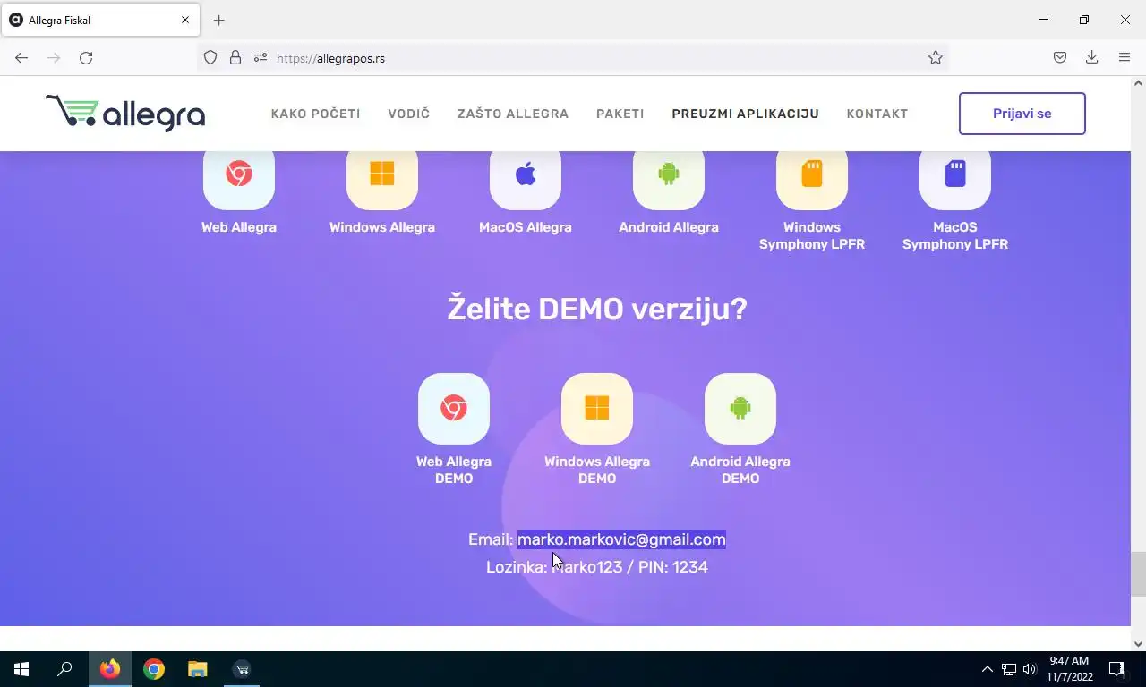Screen dimensions: 1146x687
Task: Open the taskbar clock and date
Action: coord(1068,669)
